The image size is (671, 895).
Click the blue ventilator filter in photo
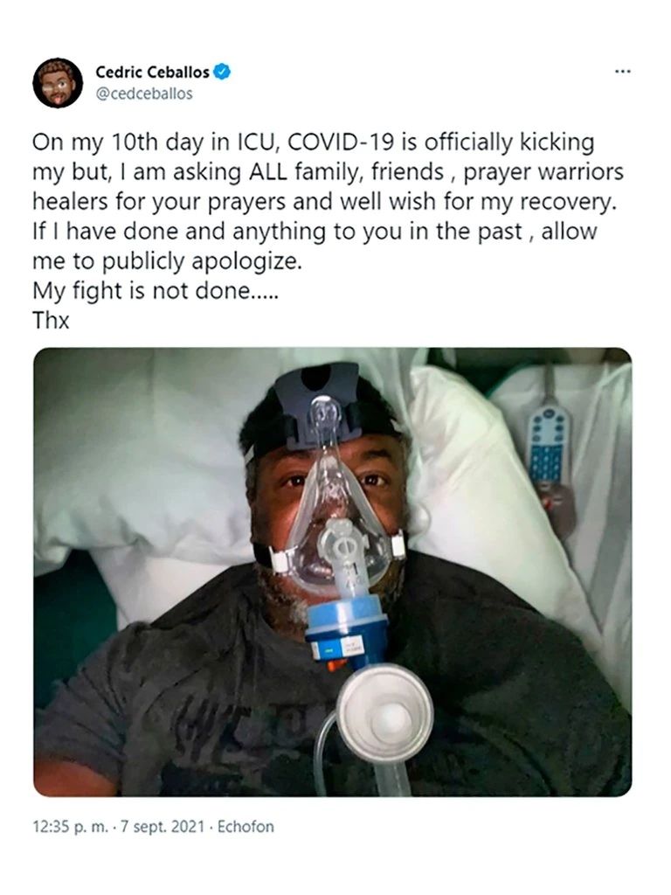point(347,629)
